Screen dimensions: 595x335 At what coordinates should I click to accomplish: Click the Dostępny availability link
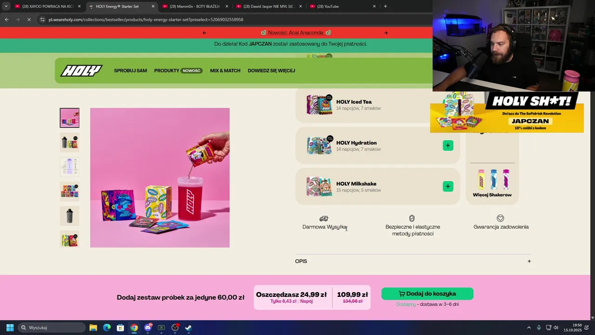[406, 304]
